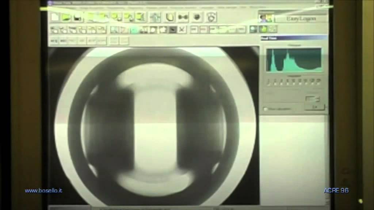Image resolution: width=374 pixels, height=210 pixels.
Task: Click the dark Save icon next to the folder
Action: pos(77,17)
